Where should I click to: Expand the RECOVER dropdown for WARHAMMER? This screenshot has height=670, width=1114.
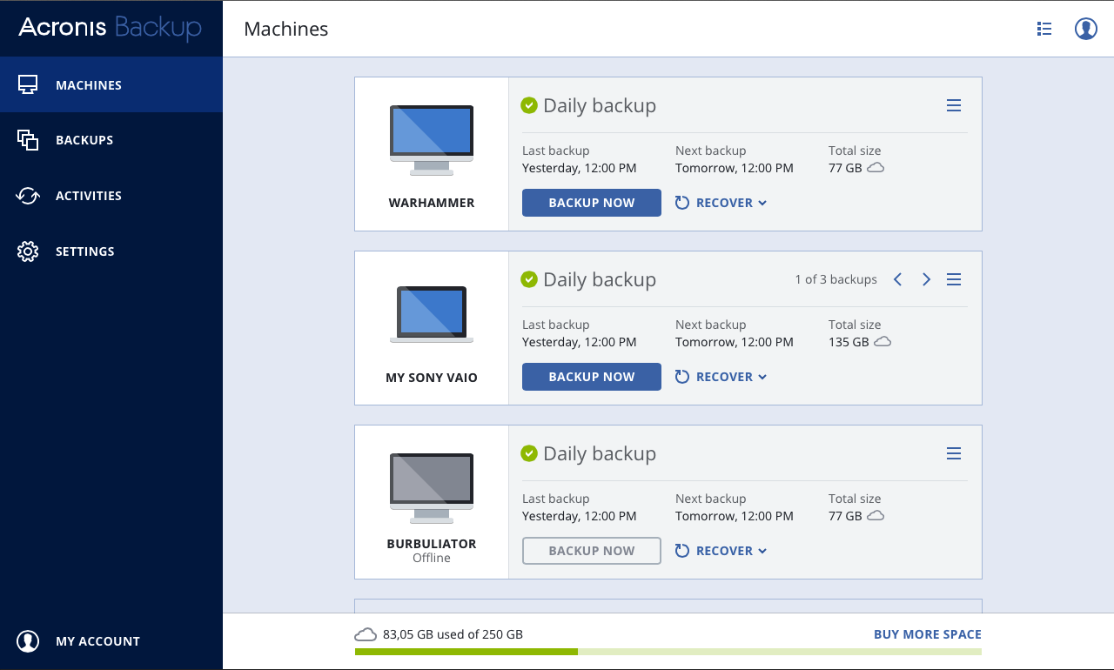pyautogui.click(x=721, y=203)
